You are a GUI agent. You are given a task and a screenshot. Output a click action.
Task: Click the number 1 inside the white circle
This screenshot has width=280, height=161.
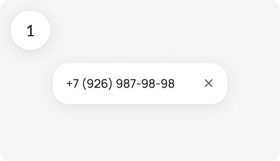30,31
